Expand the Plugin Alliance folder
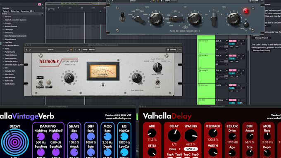This screenshot has width=281, height=158. click(3, 55)
